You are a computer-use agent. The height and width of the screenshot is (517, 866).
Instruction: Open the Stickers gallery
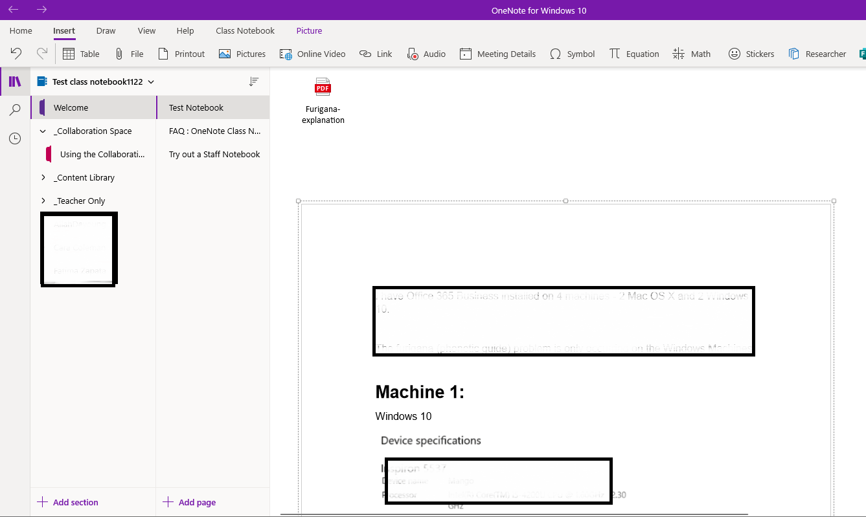[x=751, y=54]
